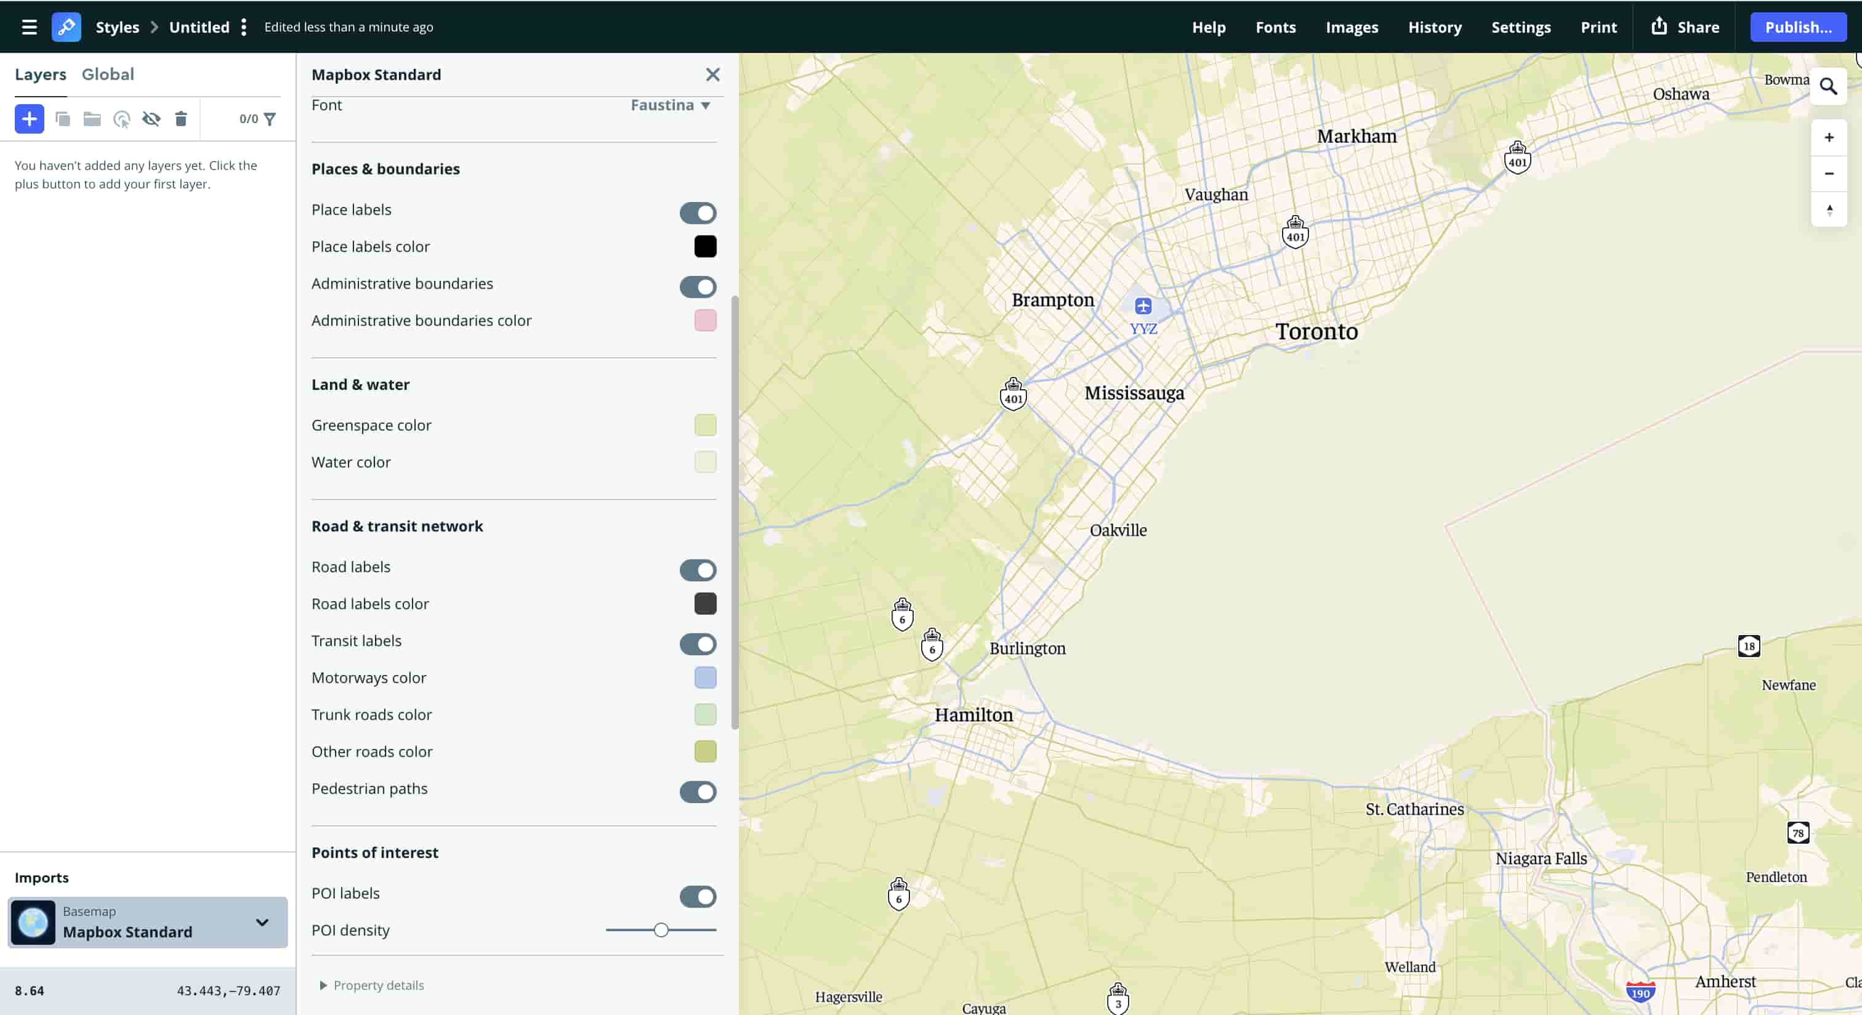Open map search with the magnifier icon
1862x1015 pixels.
pos(1829,86)
